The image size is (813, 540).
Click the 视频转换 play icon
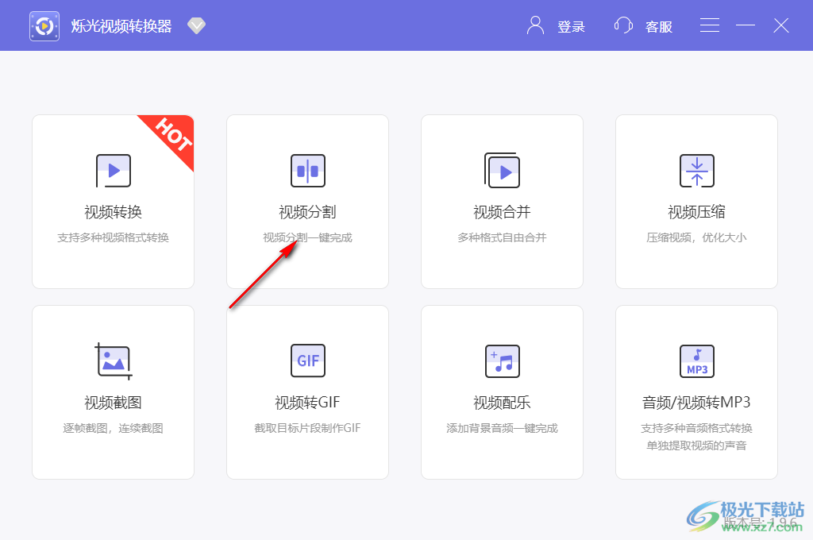(x=113, y=171)
